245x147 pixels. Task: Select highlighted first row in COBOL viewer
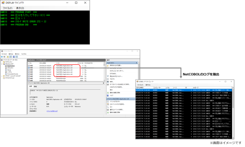[x=184, y=90]
